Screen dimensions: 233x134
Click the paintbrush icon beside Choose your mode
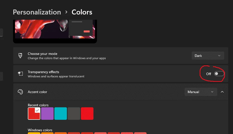click(x=20, y=56)
